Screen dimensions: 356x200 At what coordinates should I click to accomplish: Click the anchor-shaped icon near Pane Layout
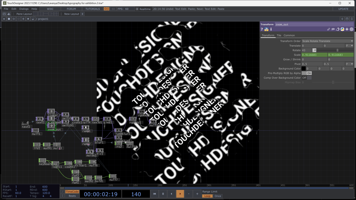tap(9, 14)
